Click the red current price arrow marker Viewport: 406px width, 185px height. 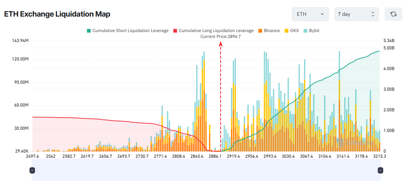coord(221,43)
